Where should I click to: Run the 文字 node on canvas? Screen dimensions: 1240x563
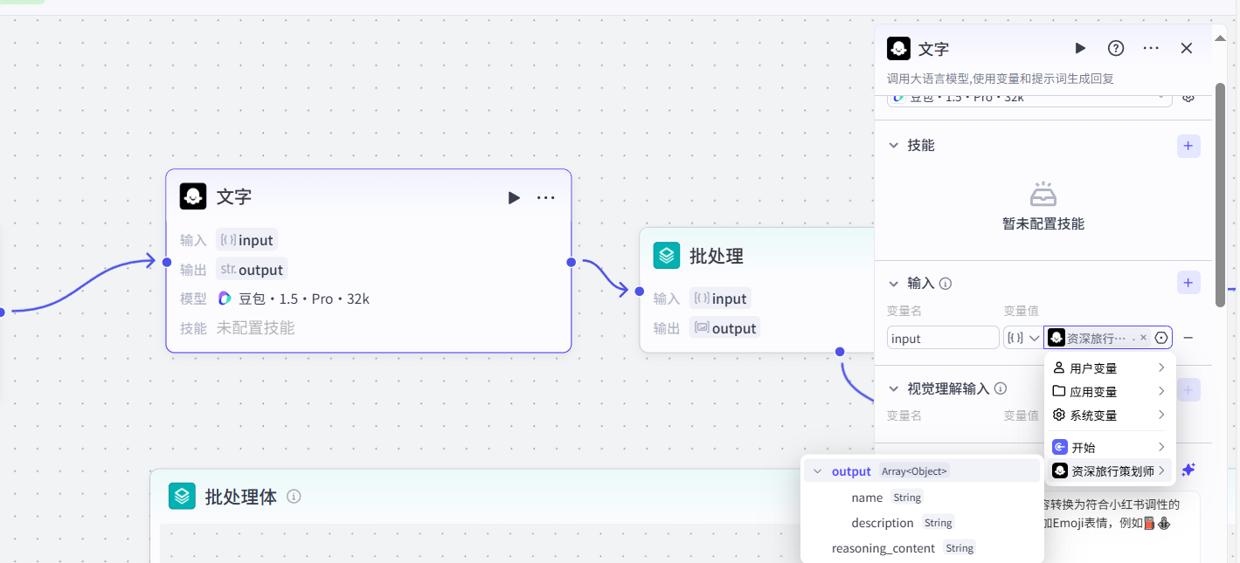514,198
